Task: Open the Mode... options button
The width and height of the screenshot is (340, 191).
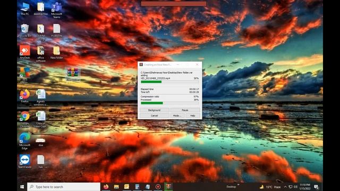Action: pyautogui.click(x=177, y=116)
